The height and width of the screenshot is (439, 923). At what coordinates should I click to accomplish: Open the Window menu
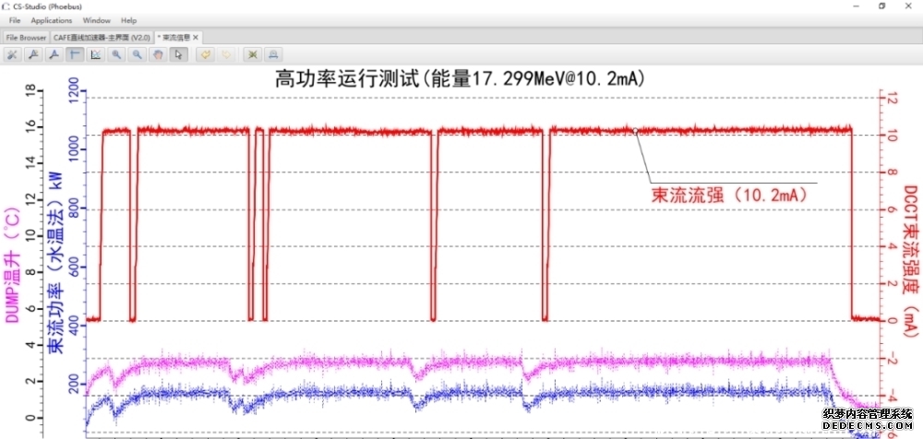click(95, 19)
